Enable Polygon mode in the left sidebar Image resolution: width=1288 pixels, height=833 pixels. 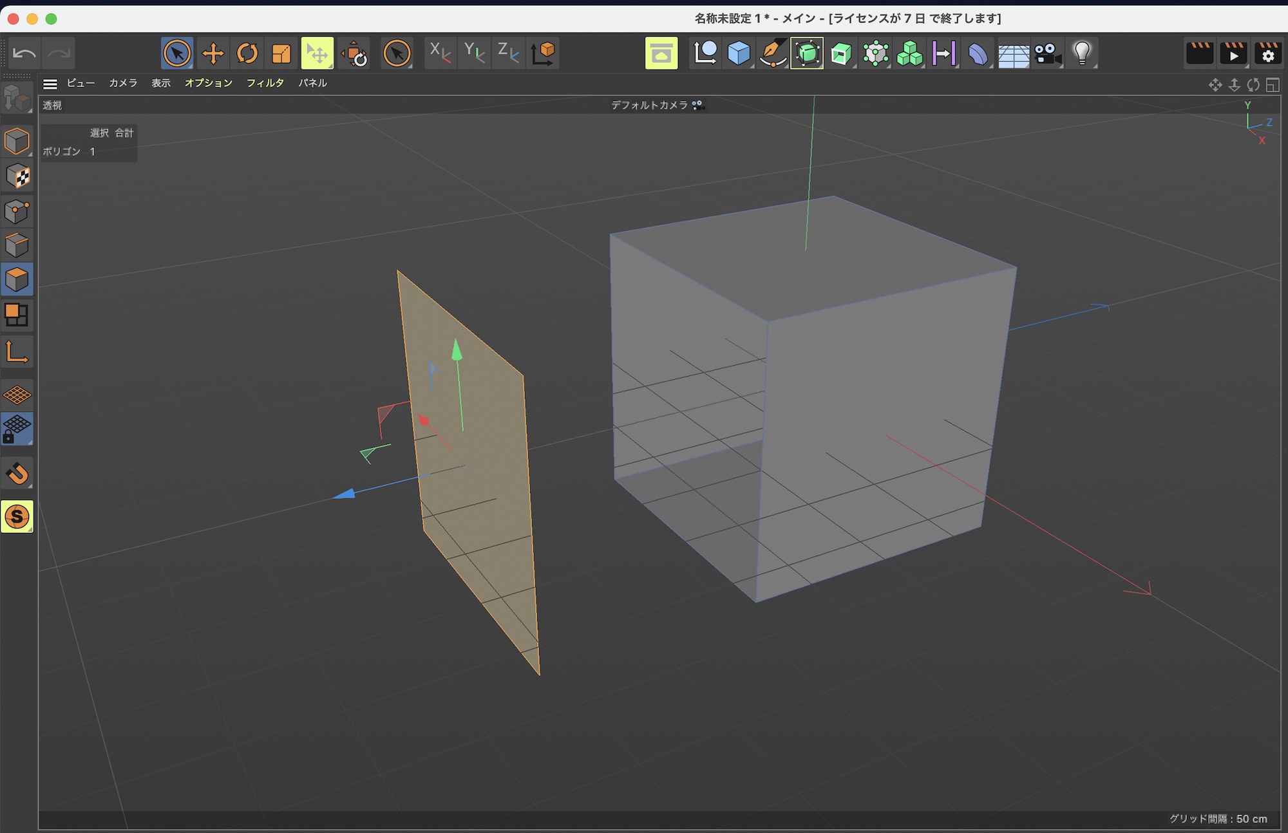click(x=17, y=279)
